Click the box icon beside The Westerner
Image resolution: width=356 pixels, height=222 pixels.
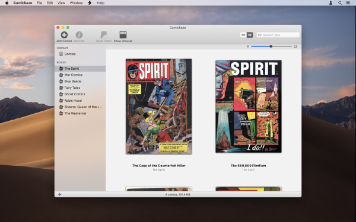pos(61,113)
